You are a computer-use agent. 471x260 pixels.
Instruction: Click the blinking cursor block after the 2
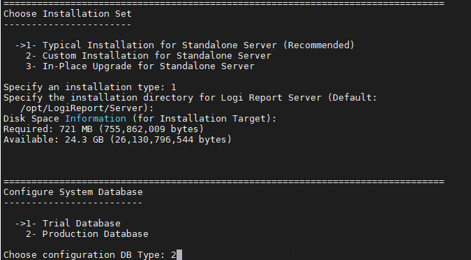click(179, 255)
